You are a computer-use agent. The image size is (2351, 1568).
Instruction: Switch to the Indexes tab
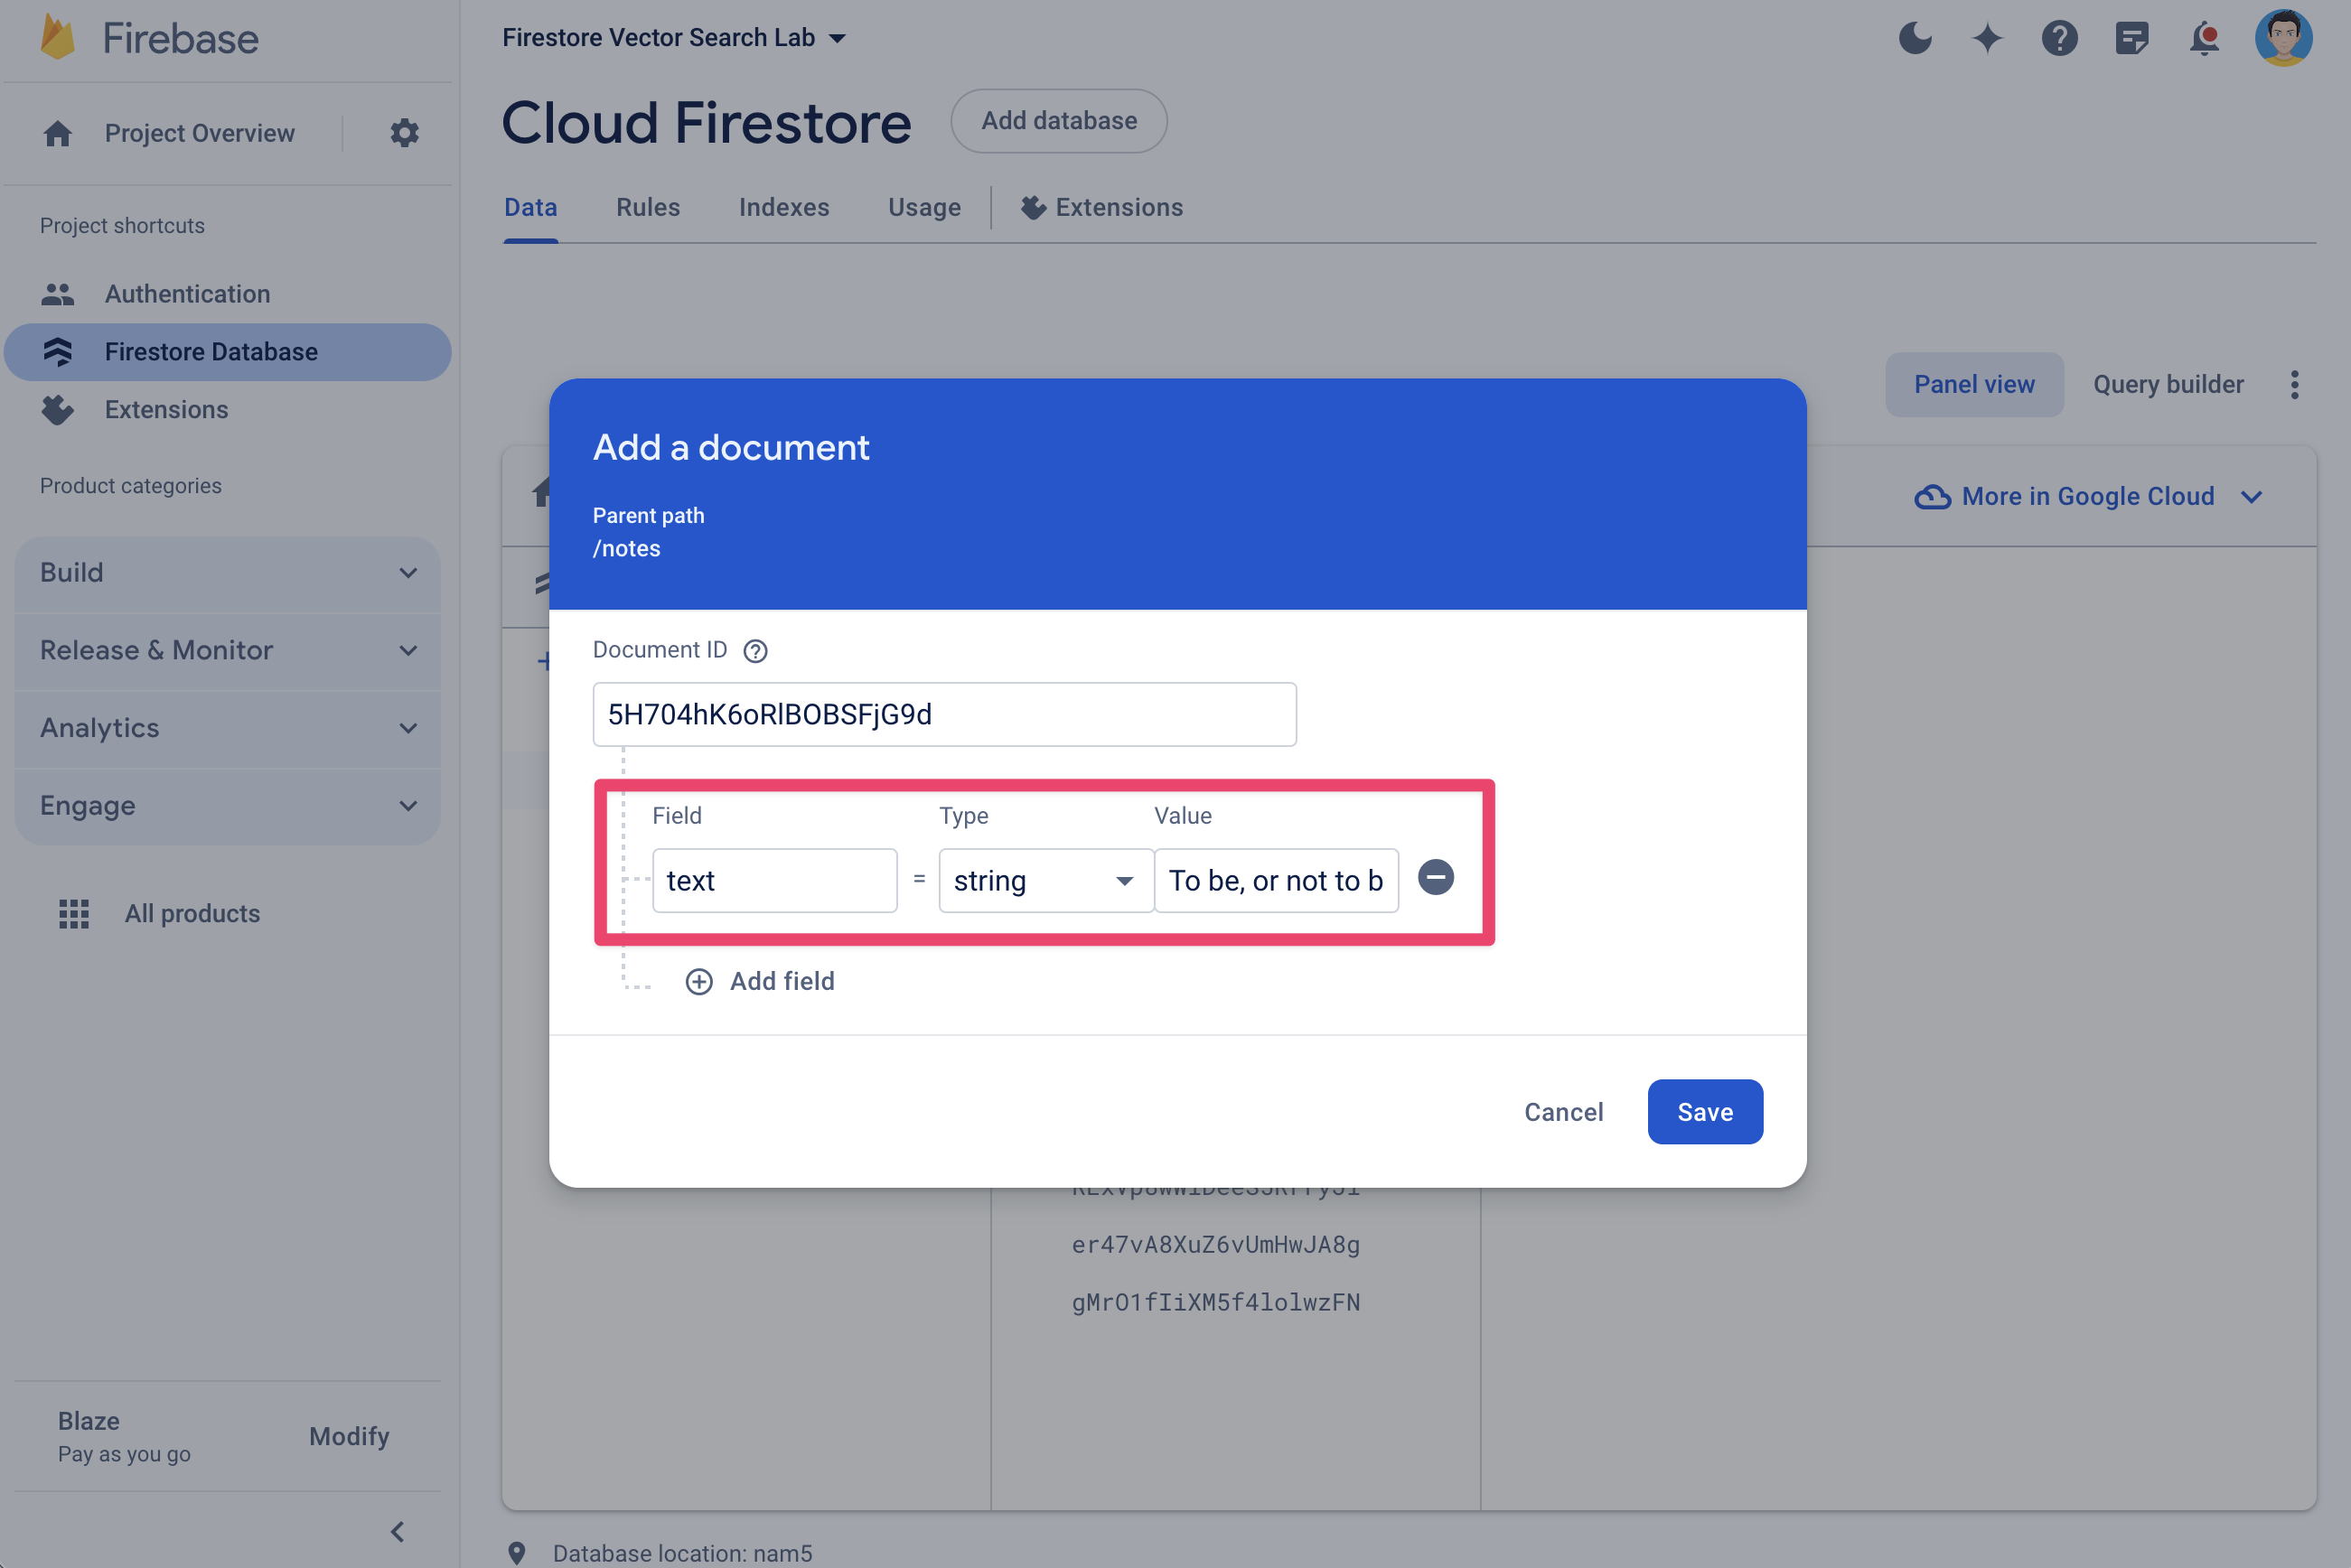click(x=784, y=207)
